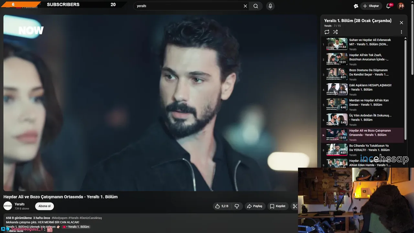Open Yeraltı channel avatar
Image resolution: width=414 pixels, height=233 pixels.
click(8, 206)
